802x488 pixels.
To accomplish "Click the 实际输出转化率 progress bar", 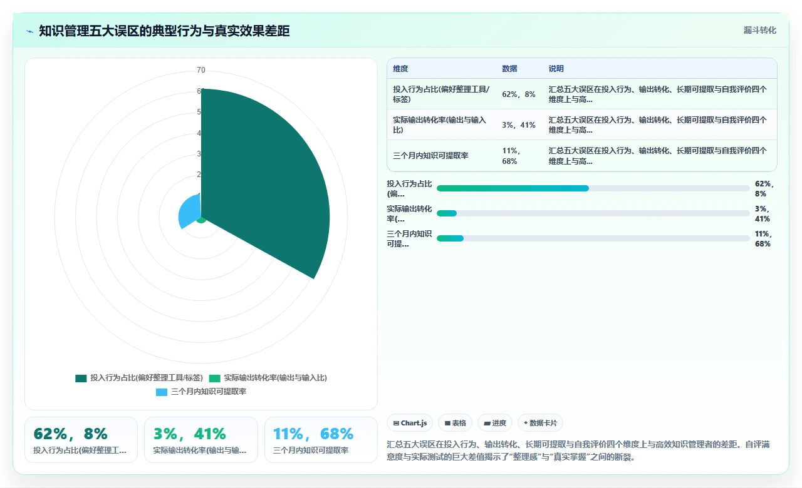I will click(x=593, y=213).
